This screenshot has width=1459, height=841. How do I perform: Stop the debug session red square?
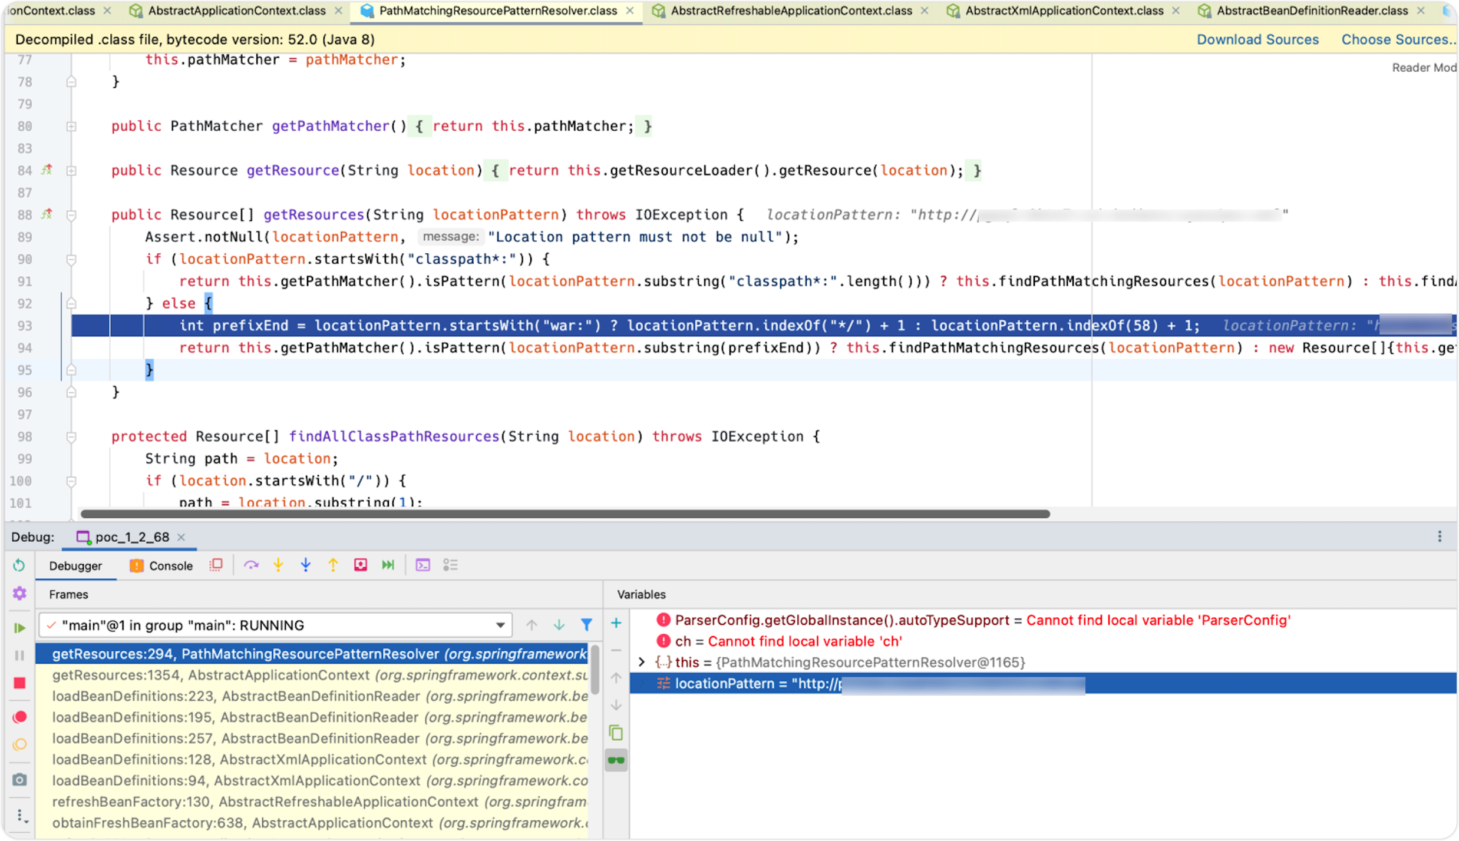click(19, 683)
